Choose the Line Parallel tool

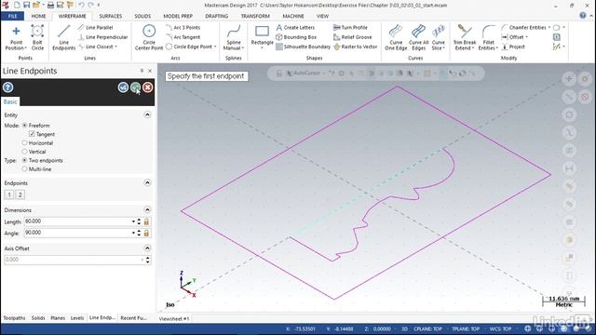click(x=95, y=27)
